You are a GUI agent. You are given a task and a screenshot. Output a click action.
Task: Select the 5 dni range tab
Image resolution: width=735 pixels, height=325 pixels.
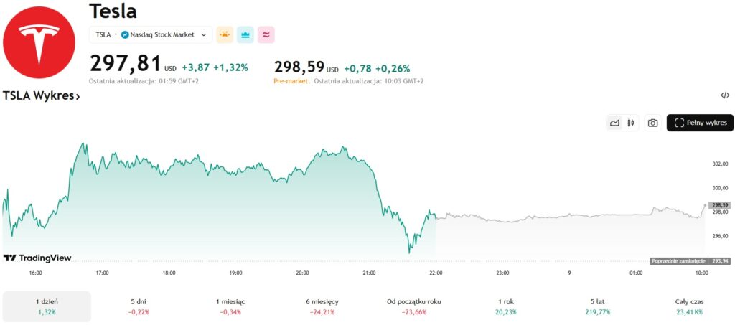(x=137, y=306)
